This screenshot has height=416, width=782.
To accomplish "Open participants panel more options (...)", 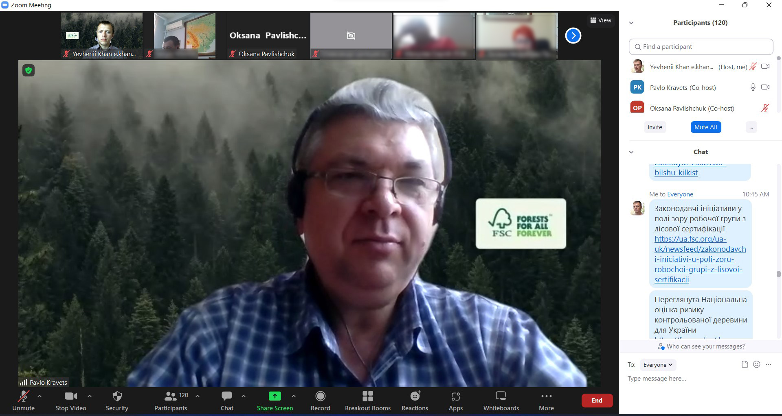I will (x=751, y=127).
